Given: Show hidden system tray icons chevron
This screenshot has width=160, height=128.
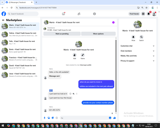Looking at the screenshot, I should (137, 125).
